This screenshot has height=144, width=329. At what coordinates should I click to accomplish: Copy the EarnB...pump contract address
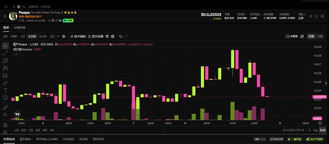point(43,21)
